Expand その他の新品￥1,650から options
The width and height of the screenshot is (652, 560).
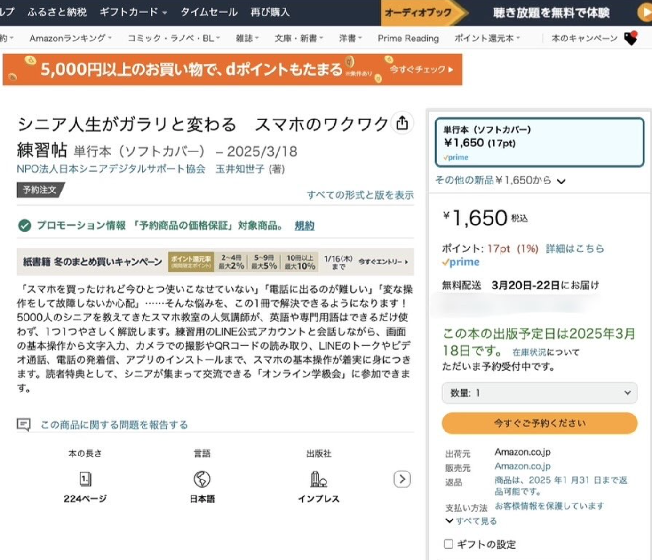(x=500, y=180)
